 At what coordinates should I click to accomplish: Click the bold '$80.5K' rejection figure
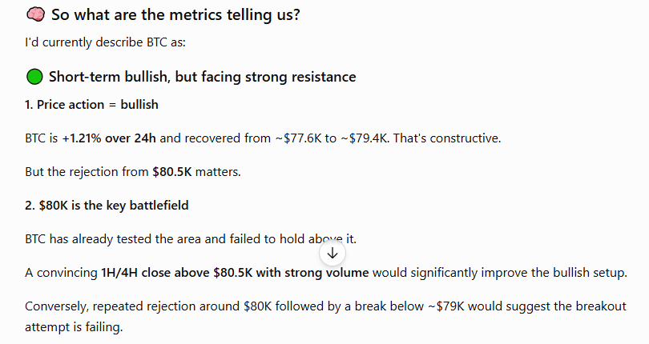coord(172,171)
